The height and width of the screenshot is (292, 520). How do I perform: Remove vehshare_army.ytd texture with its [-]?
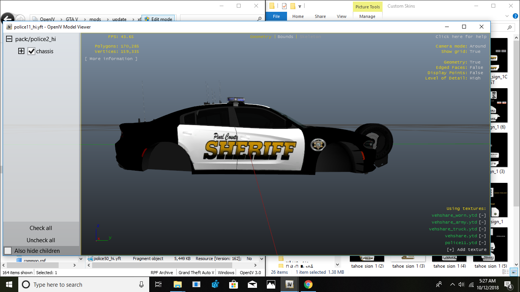pyautogui.click(x=483, y=222)
